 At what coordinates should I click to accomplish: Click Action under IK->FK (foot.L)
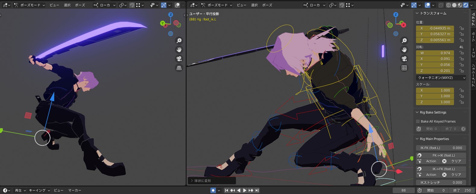click(428, 175)
